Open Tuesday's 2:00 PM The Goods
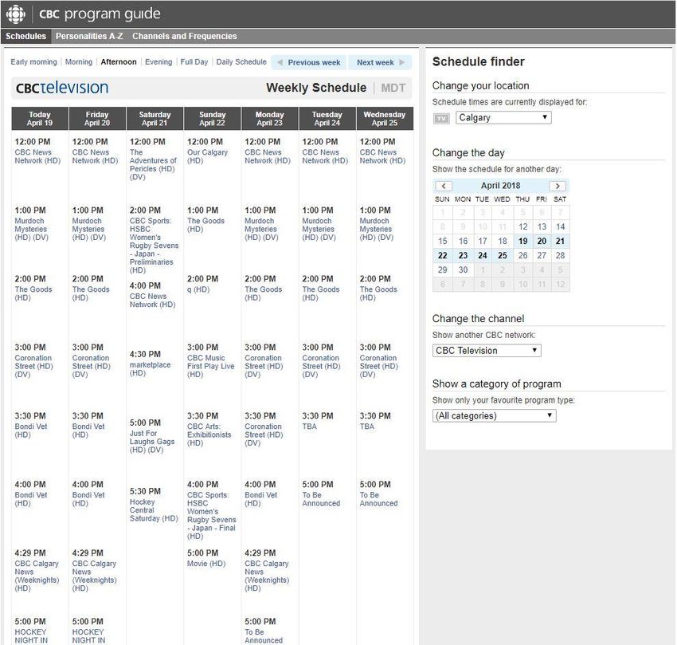 321,293
